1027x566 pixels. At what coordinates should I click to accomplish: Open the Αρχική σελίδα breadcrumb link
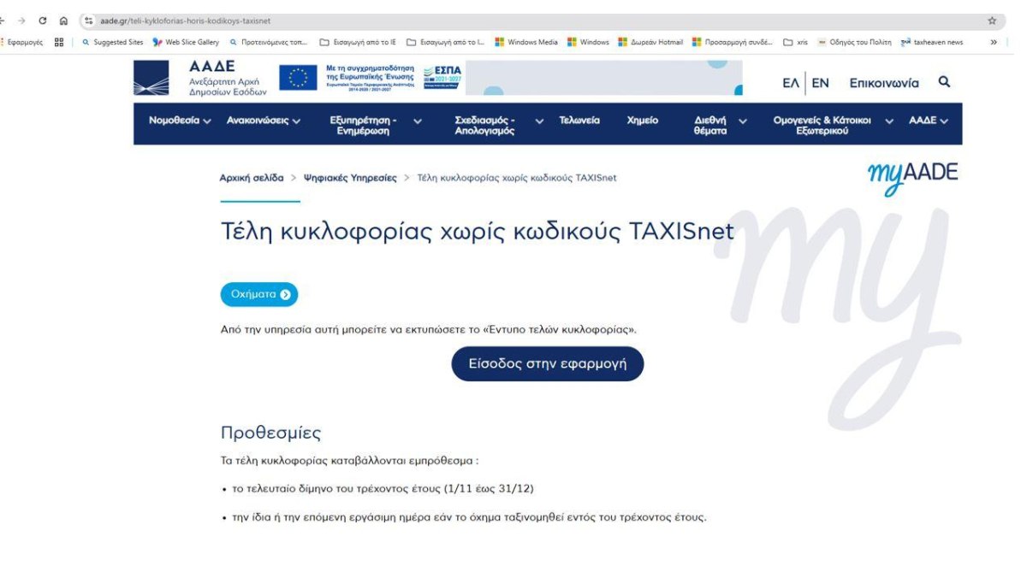click(x=251, y=177)
